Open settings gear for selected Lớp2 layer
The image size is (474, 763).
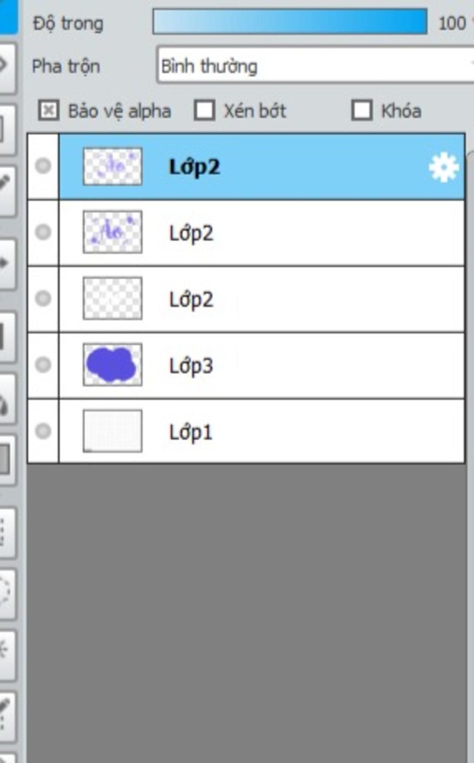[x=443, y=167]
